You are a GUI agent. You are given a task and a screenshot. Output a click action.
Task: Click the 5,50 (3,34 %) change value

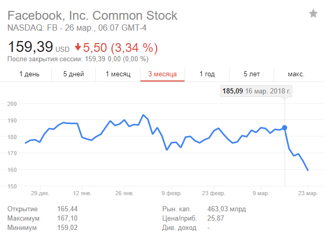pos(120,48)
